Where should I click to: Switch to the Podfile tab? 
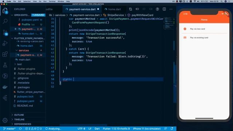[49, 9]
